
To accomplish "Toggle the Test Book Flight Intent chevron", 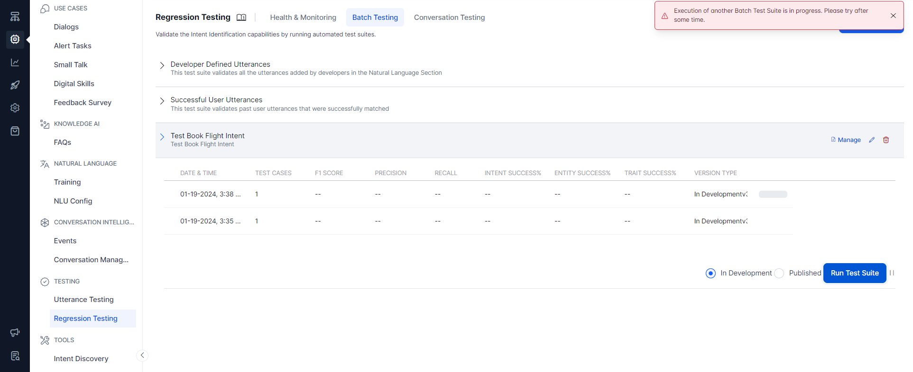I will [162, 137].
